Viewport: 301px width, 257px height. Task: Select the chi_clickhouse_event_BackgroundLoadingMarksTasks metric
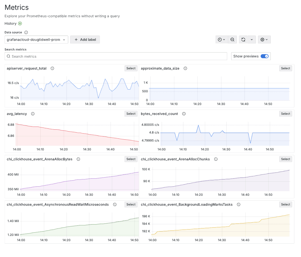coord(285,204)
